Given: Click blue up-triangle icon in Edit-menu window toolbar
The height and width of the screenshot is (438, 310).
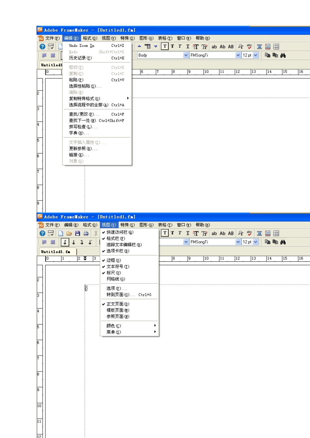Looking at the screenshot, I should (139, 46).
